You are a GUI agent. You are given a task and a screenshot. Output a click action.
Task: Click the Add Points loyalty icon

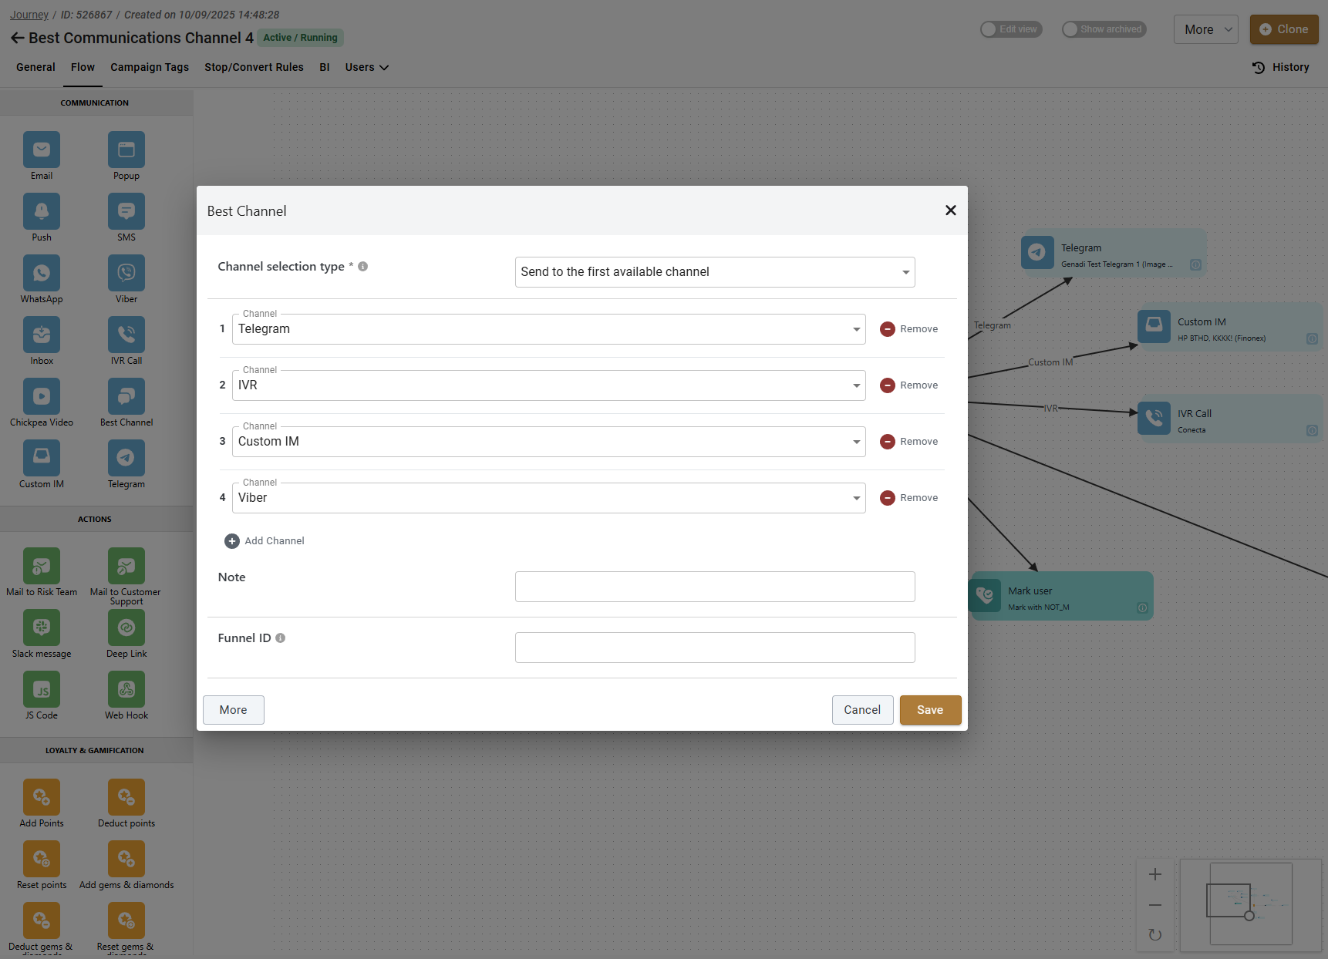pos(42,797)
